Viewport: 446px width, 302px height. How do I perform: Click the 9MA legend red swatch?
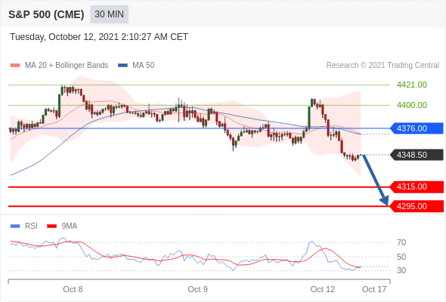pyautogui.click(x=51, y=226)
